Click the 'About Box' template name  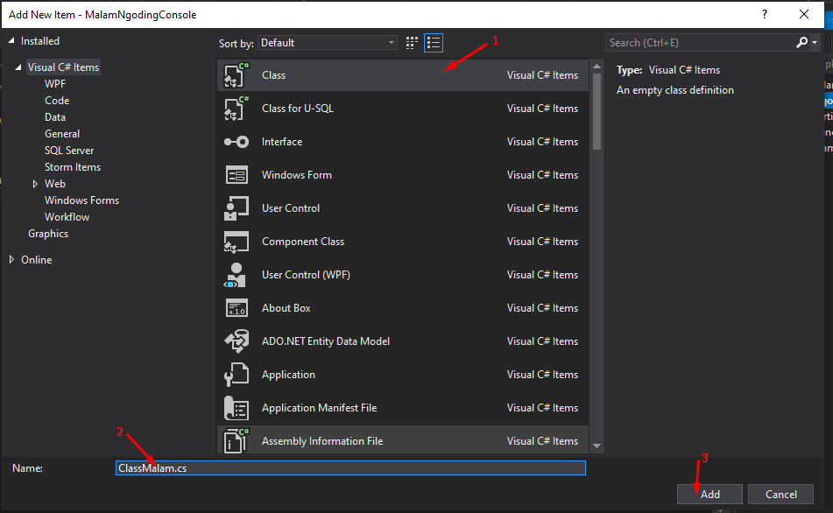pyautogui.click(x=286, y=308)
